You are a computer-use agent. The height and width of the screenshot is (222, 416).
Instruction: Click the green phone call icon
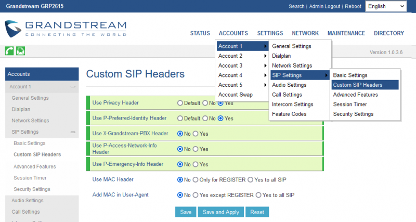tap(9, 50)
